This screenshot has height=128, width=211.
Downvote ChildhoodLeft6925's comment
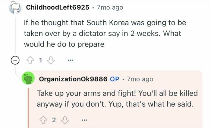click(x=51, y=60)
